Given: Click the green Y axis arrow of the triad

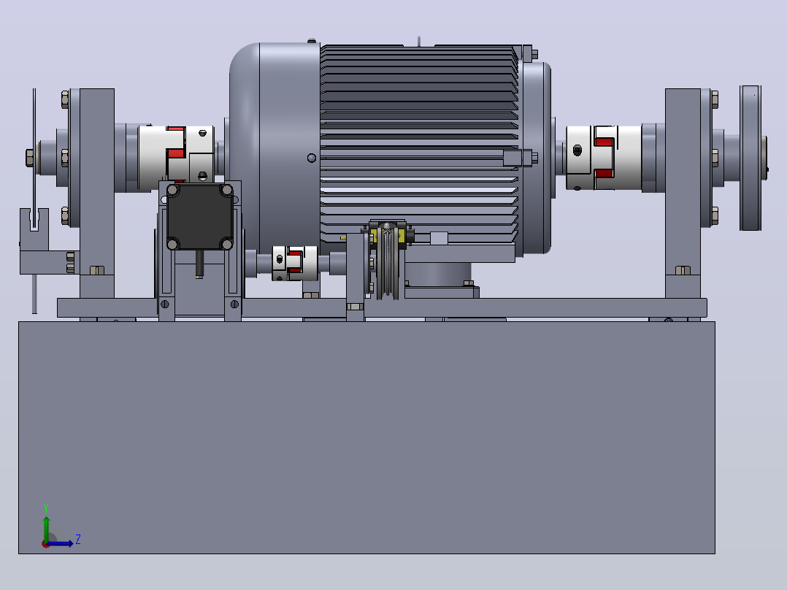Looking at the screenshot, I should coord(46,528).
